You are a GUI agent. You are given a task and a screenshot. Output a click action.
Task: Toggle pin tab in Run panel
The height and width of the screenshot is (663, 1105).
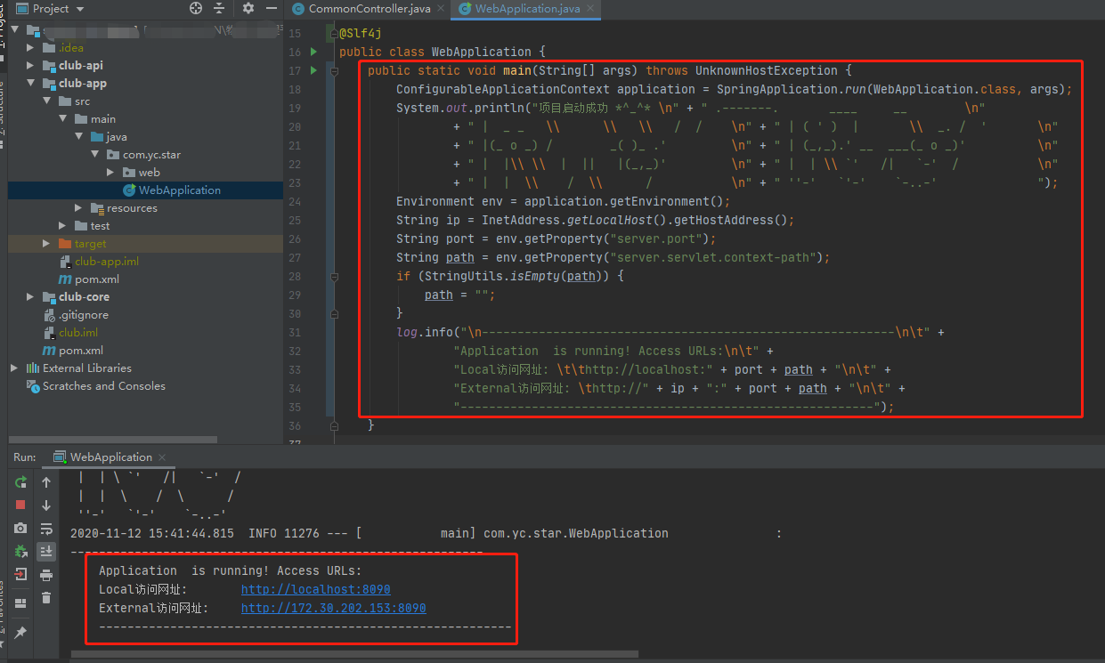pos(20,632)
